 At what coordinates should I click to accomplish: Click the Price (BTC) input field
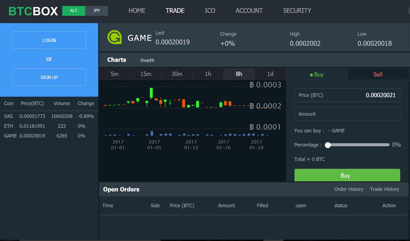pyautogui.click(x=347, y=95)
